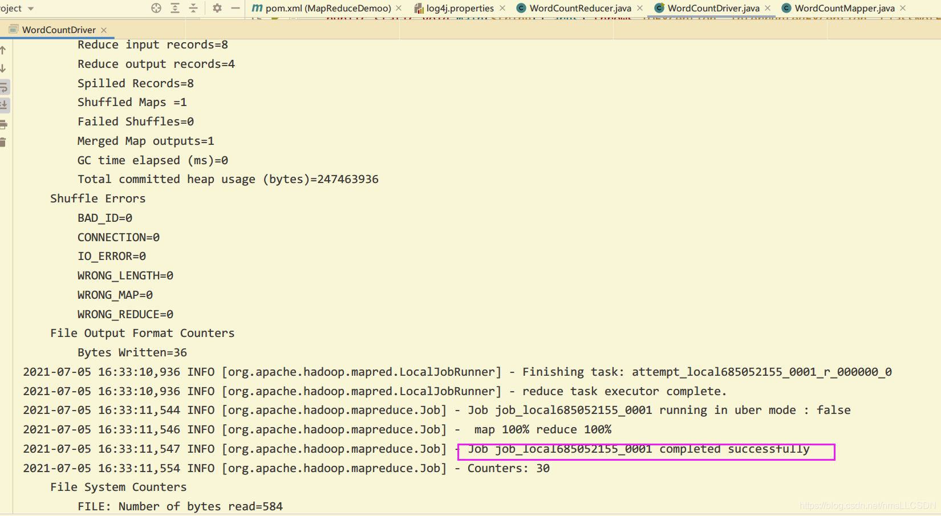Image resolution: width=941 pixels, height=516 pixels.
Task: Click the 'Bytes Written=36' line
Action: click(x=132, y=353)
